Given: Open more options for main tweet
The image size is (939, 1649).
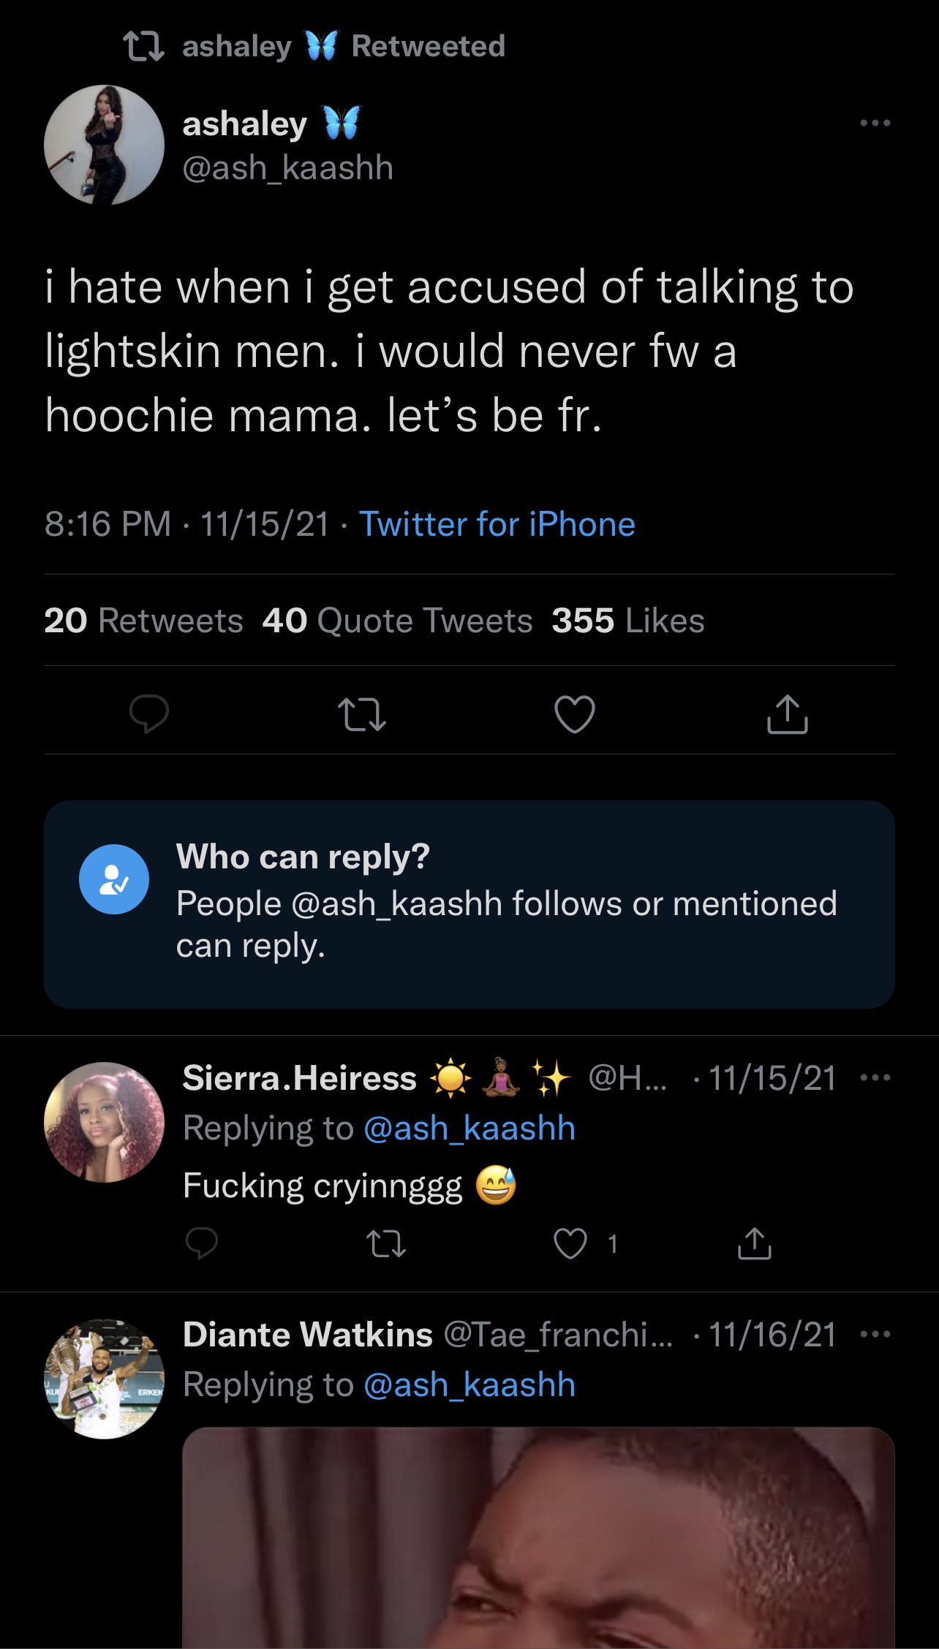Looking at the screenshot, I should (x=875, y=123).
